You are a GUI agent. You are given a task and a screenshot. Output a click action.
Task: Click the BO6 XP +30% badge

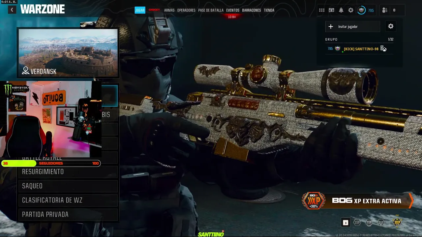[x=314, y=201]
